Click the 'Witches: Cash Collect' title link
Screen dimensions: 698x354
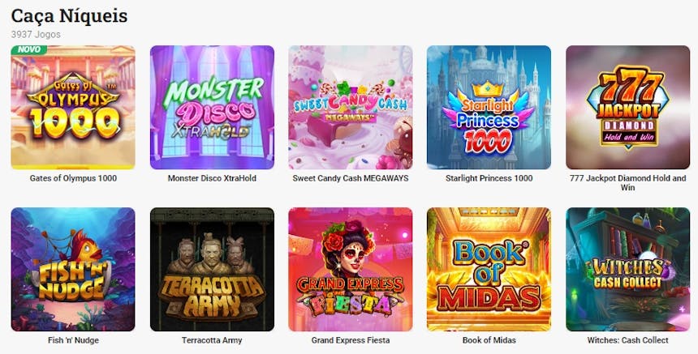click(x=627, y=340)
